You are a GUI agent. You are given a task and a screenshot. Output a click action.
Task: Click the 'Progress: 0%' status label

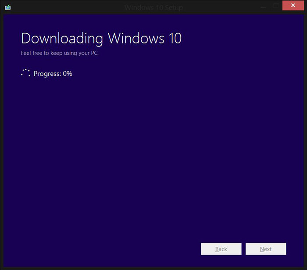click(53, 74)
